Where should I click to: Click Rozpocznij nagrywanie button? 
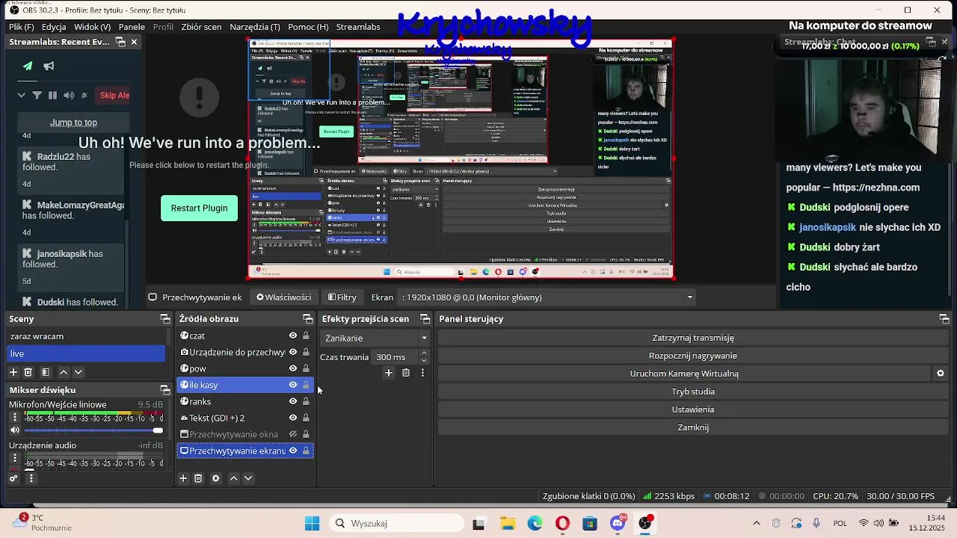coord(693,356)
